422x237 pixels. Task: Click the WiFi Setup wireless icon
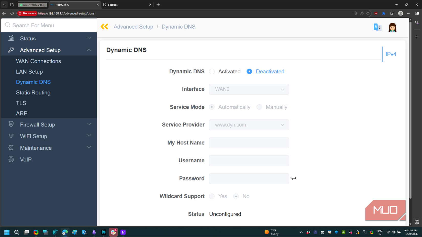point(11,136)
